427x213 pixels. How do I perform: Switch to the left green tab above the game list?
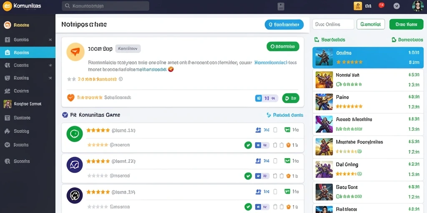(x=329, y=40)
